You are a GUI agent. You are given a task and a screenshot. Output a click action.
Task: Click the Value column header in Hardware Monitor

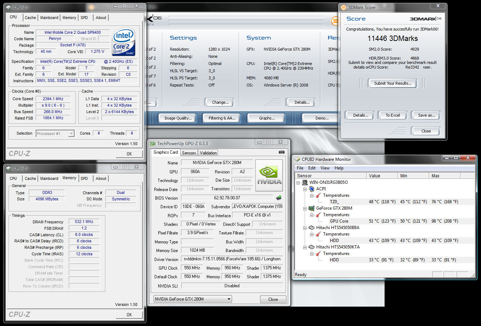click(x=382, y=176)
